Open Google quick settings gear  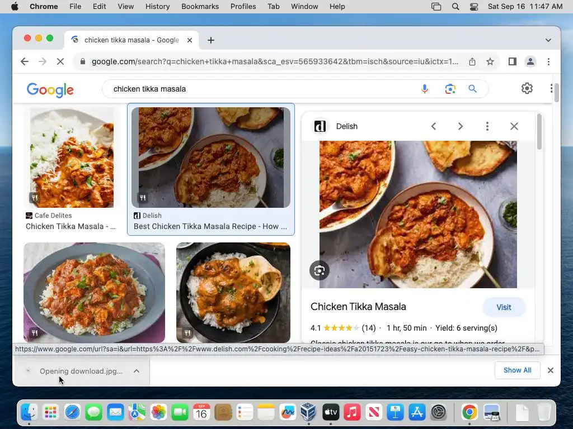[x=527, y=88]
